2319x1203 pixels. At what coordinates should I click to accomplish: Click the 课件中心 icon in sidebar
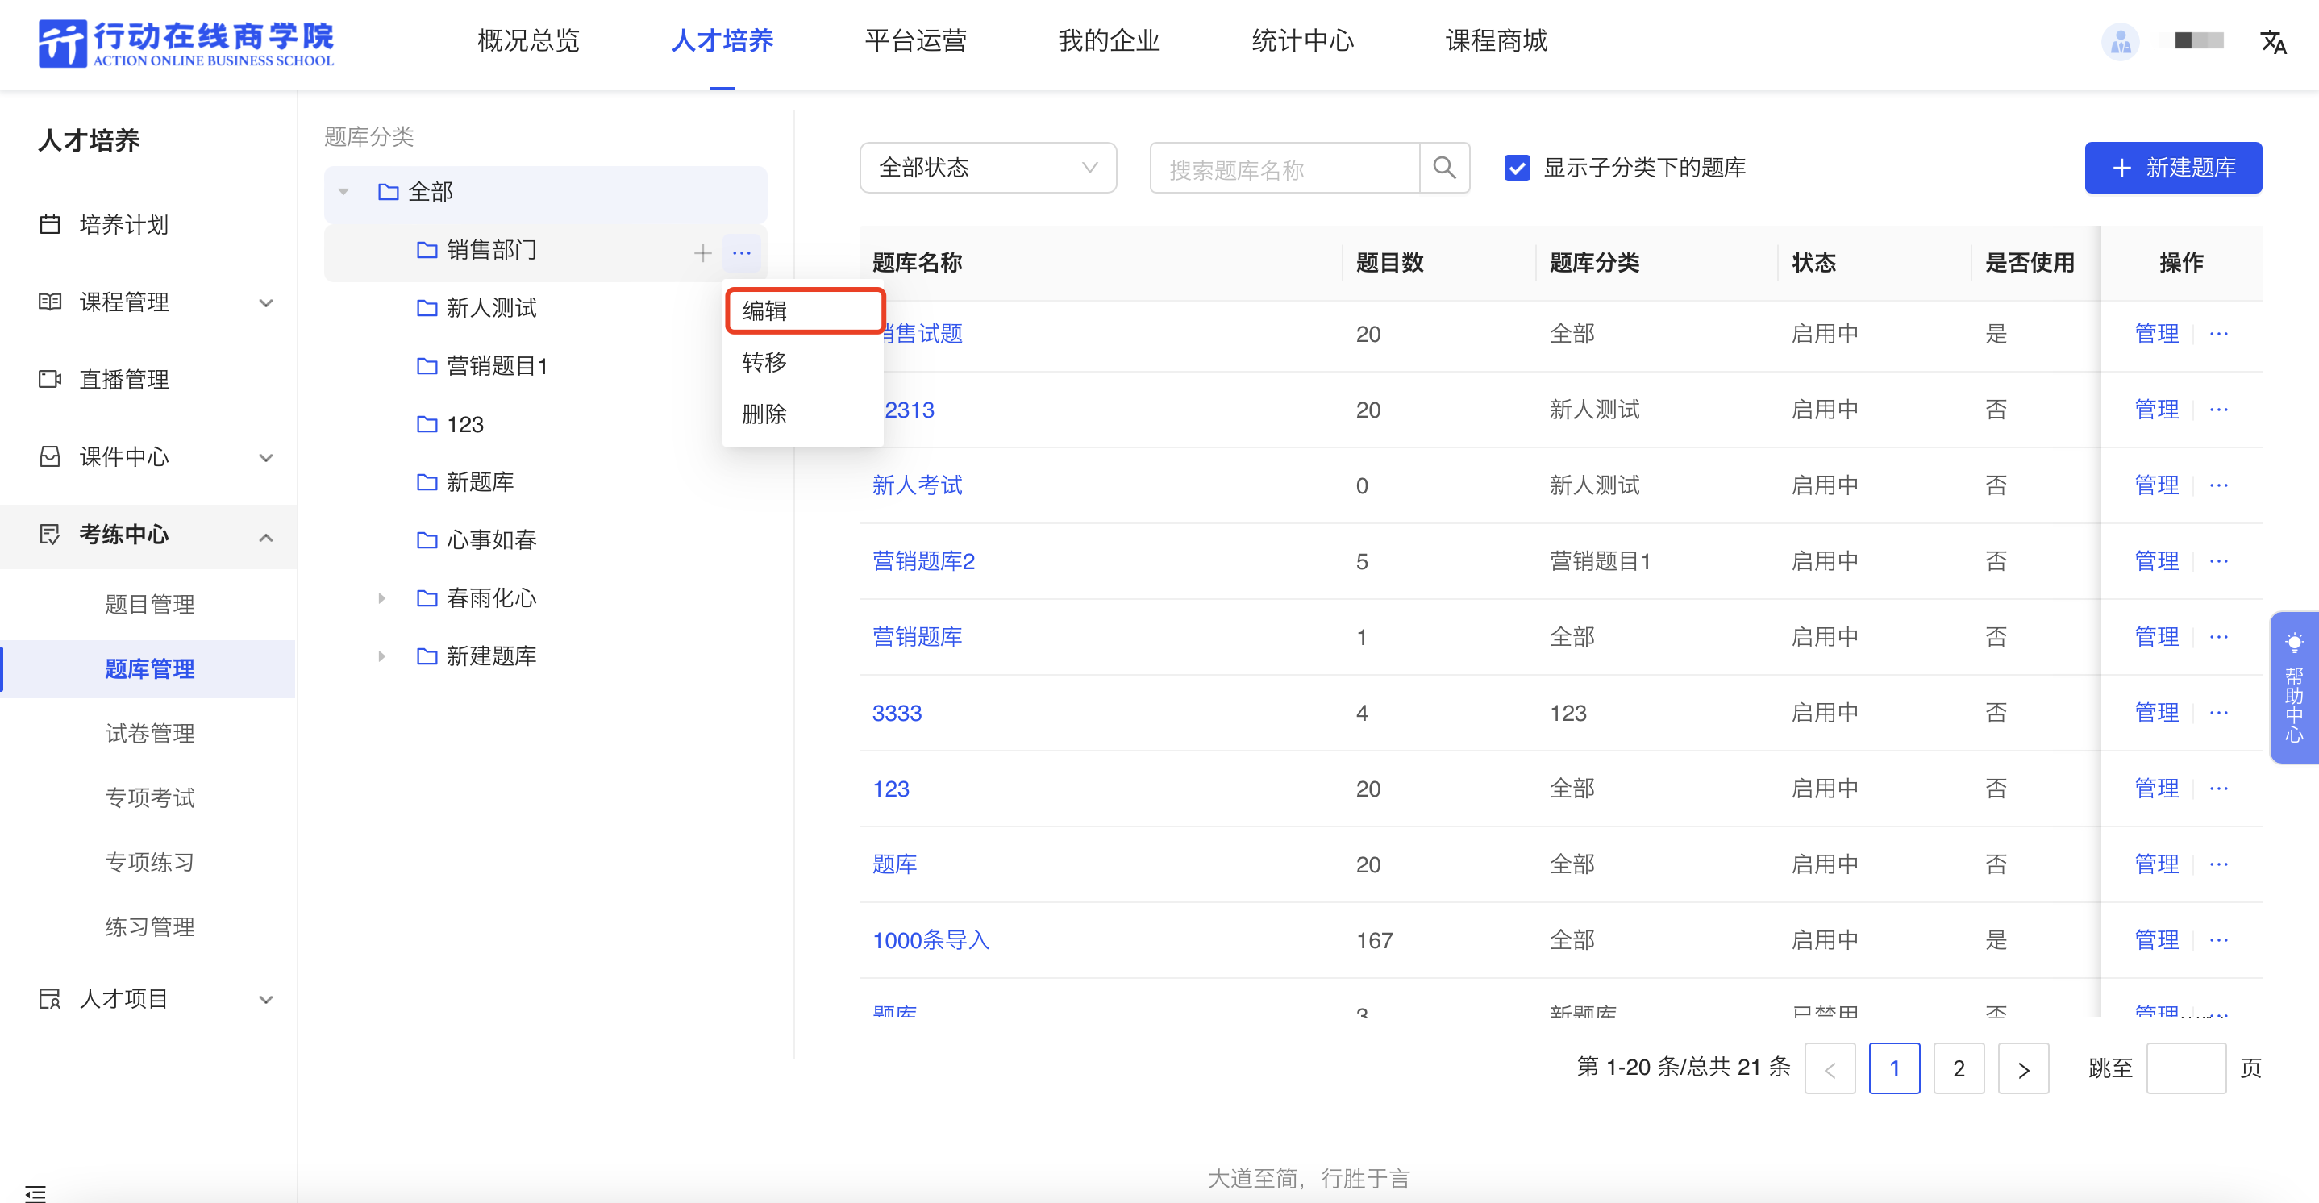pyautogui.click(x=51, y=456)
